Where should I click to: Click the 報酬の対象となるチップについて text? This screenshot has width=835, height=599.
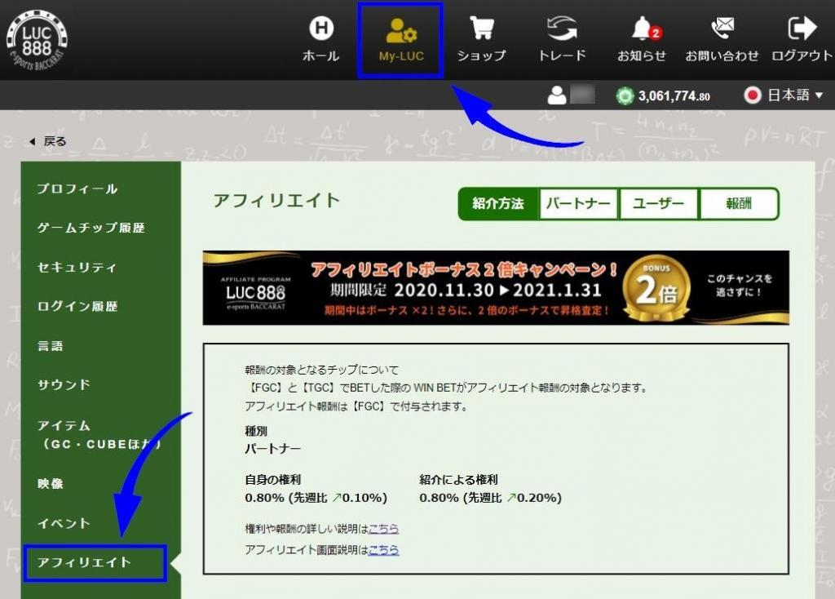point(321,370)
